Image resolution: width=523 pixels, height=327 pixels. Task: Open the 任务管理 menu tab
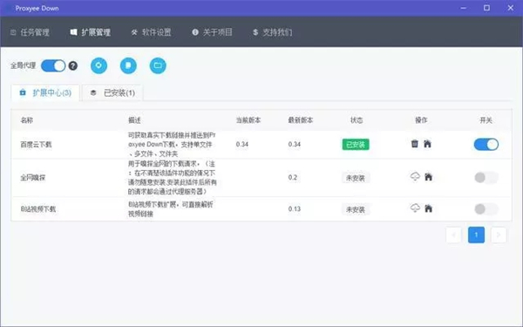30,32
